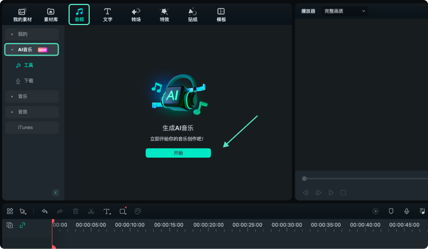The width and height of the screenshot is (428, 249).
Task: Open the 转场 transitions tab
Action: pos(136,15)
